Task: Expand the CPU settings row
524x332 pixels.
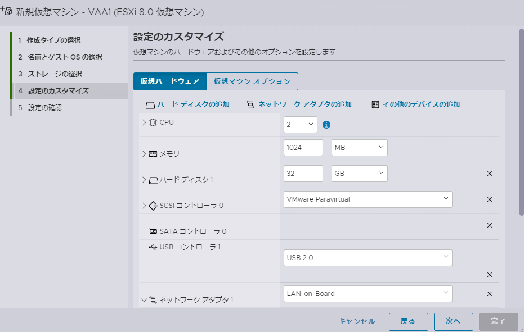Action: click(144, 122)
